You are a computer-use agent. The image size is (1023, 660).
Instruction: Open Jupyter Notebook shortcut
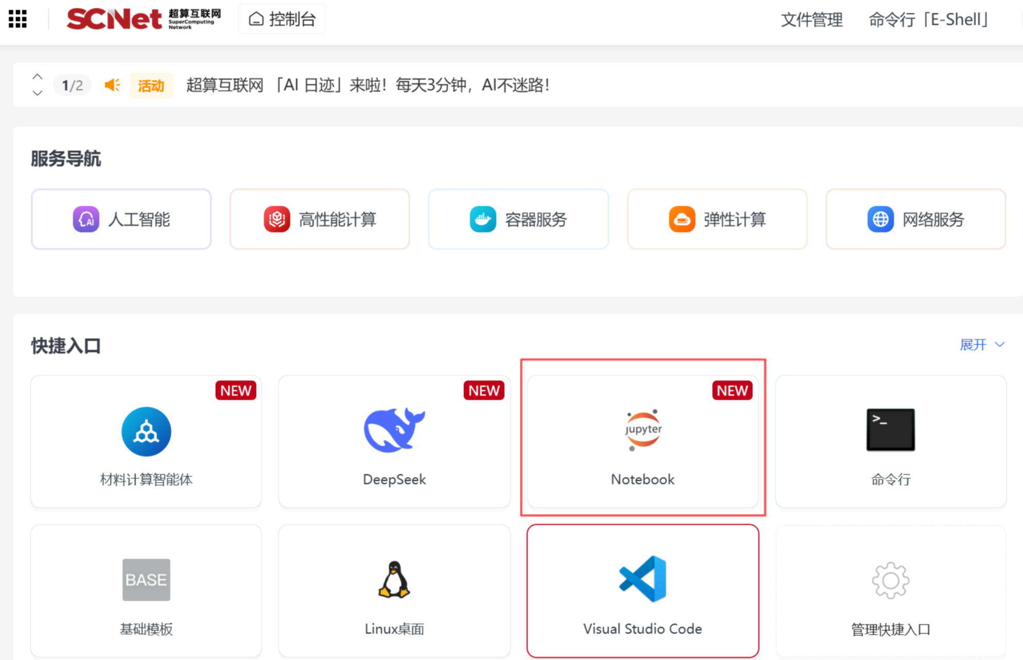pos(643,430)
